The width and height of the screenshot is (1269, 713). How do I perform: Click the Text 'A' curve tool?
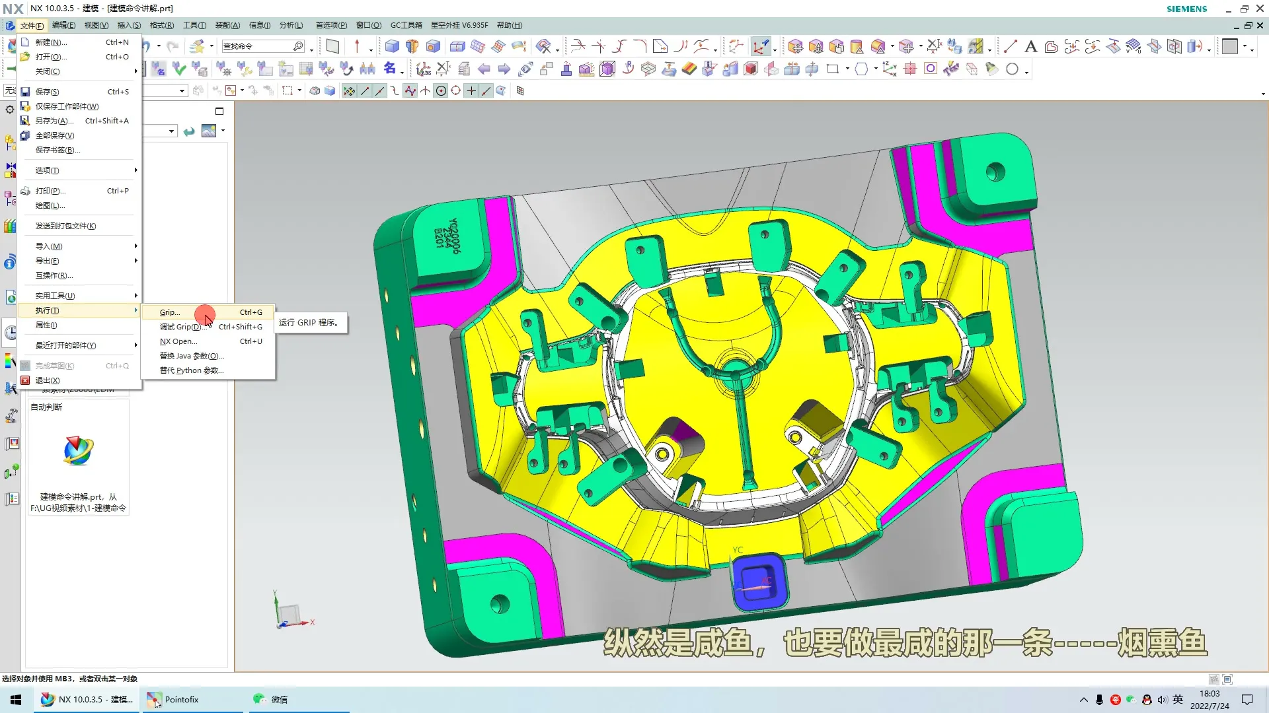coord(1030,47)
